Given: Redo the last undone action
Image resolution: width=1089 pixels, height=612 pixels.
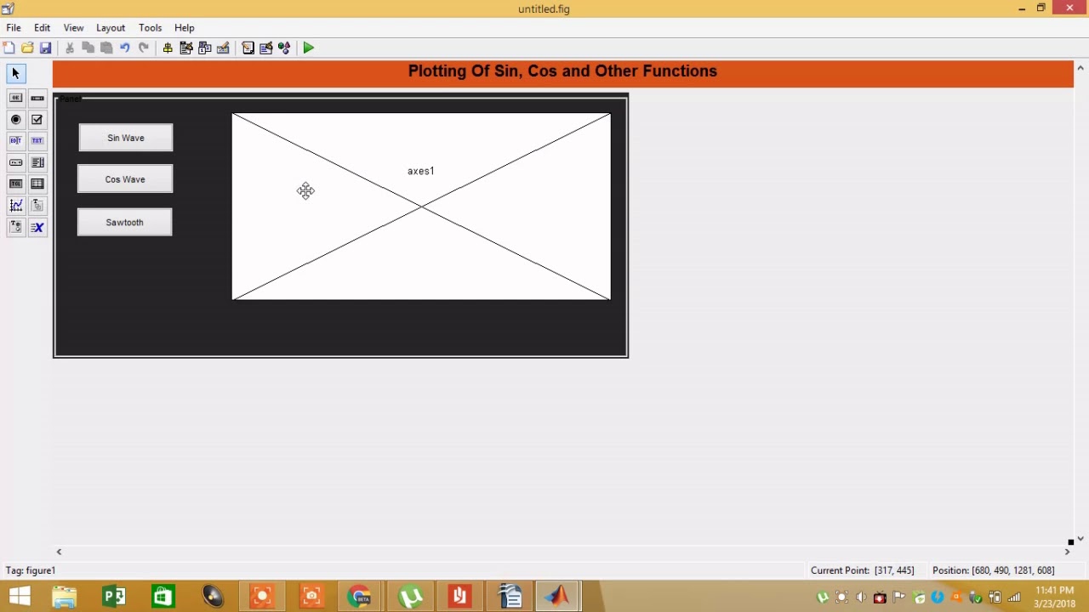Looking at the screenshot, I should [x=144, y=48].
